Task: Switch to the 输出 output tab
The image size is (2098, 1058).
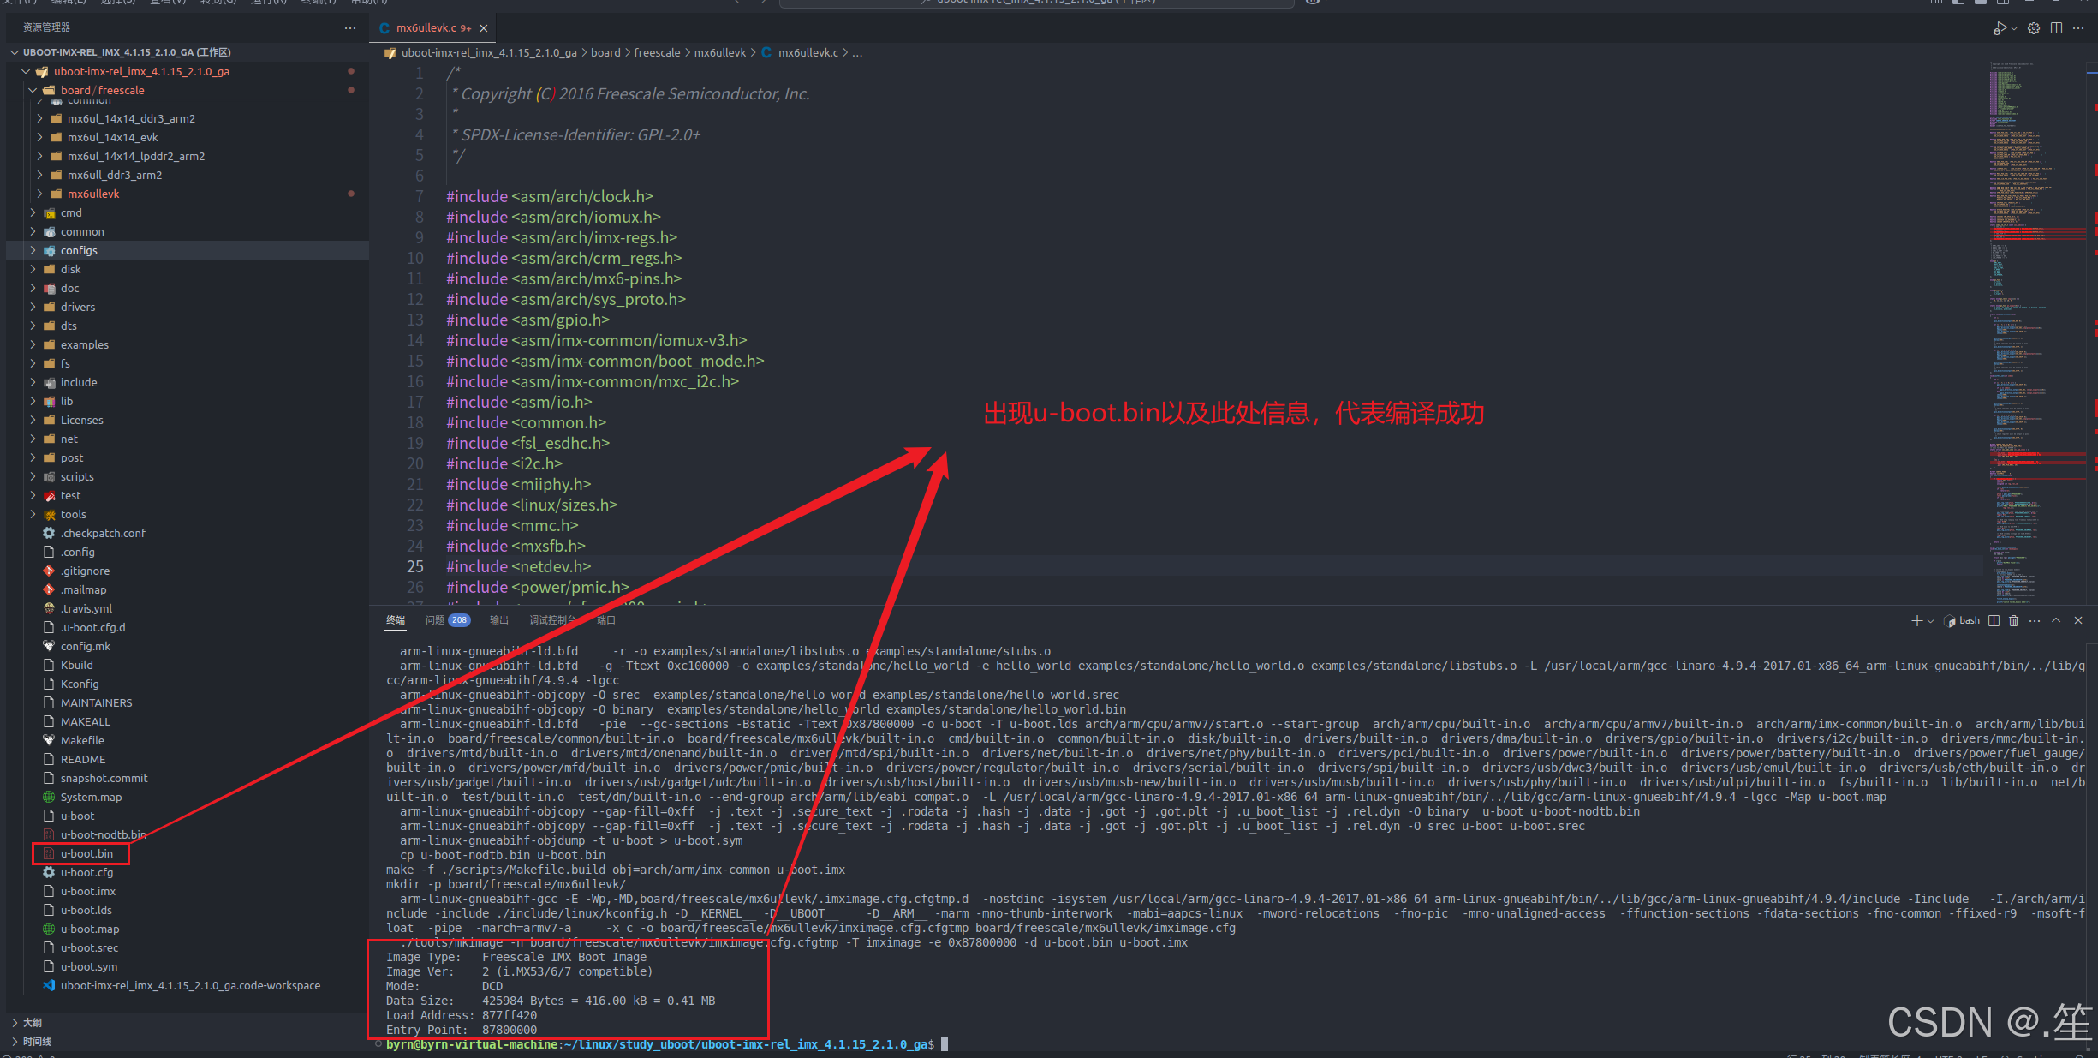Action: coord(499,619)
